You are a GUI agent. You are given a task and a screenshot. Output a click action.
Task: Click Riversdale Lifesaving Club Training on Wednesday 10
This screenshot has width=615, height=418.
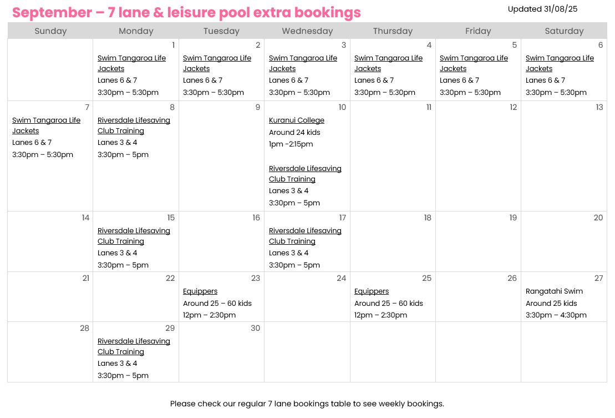point(305,174)
